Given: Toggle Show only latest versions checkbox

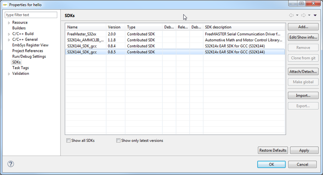Looking at the screenshot, I should point(118,141).
